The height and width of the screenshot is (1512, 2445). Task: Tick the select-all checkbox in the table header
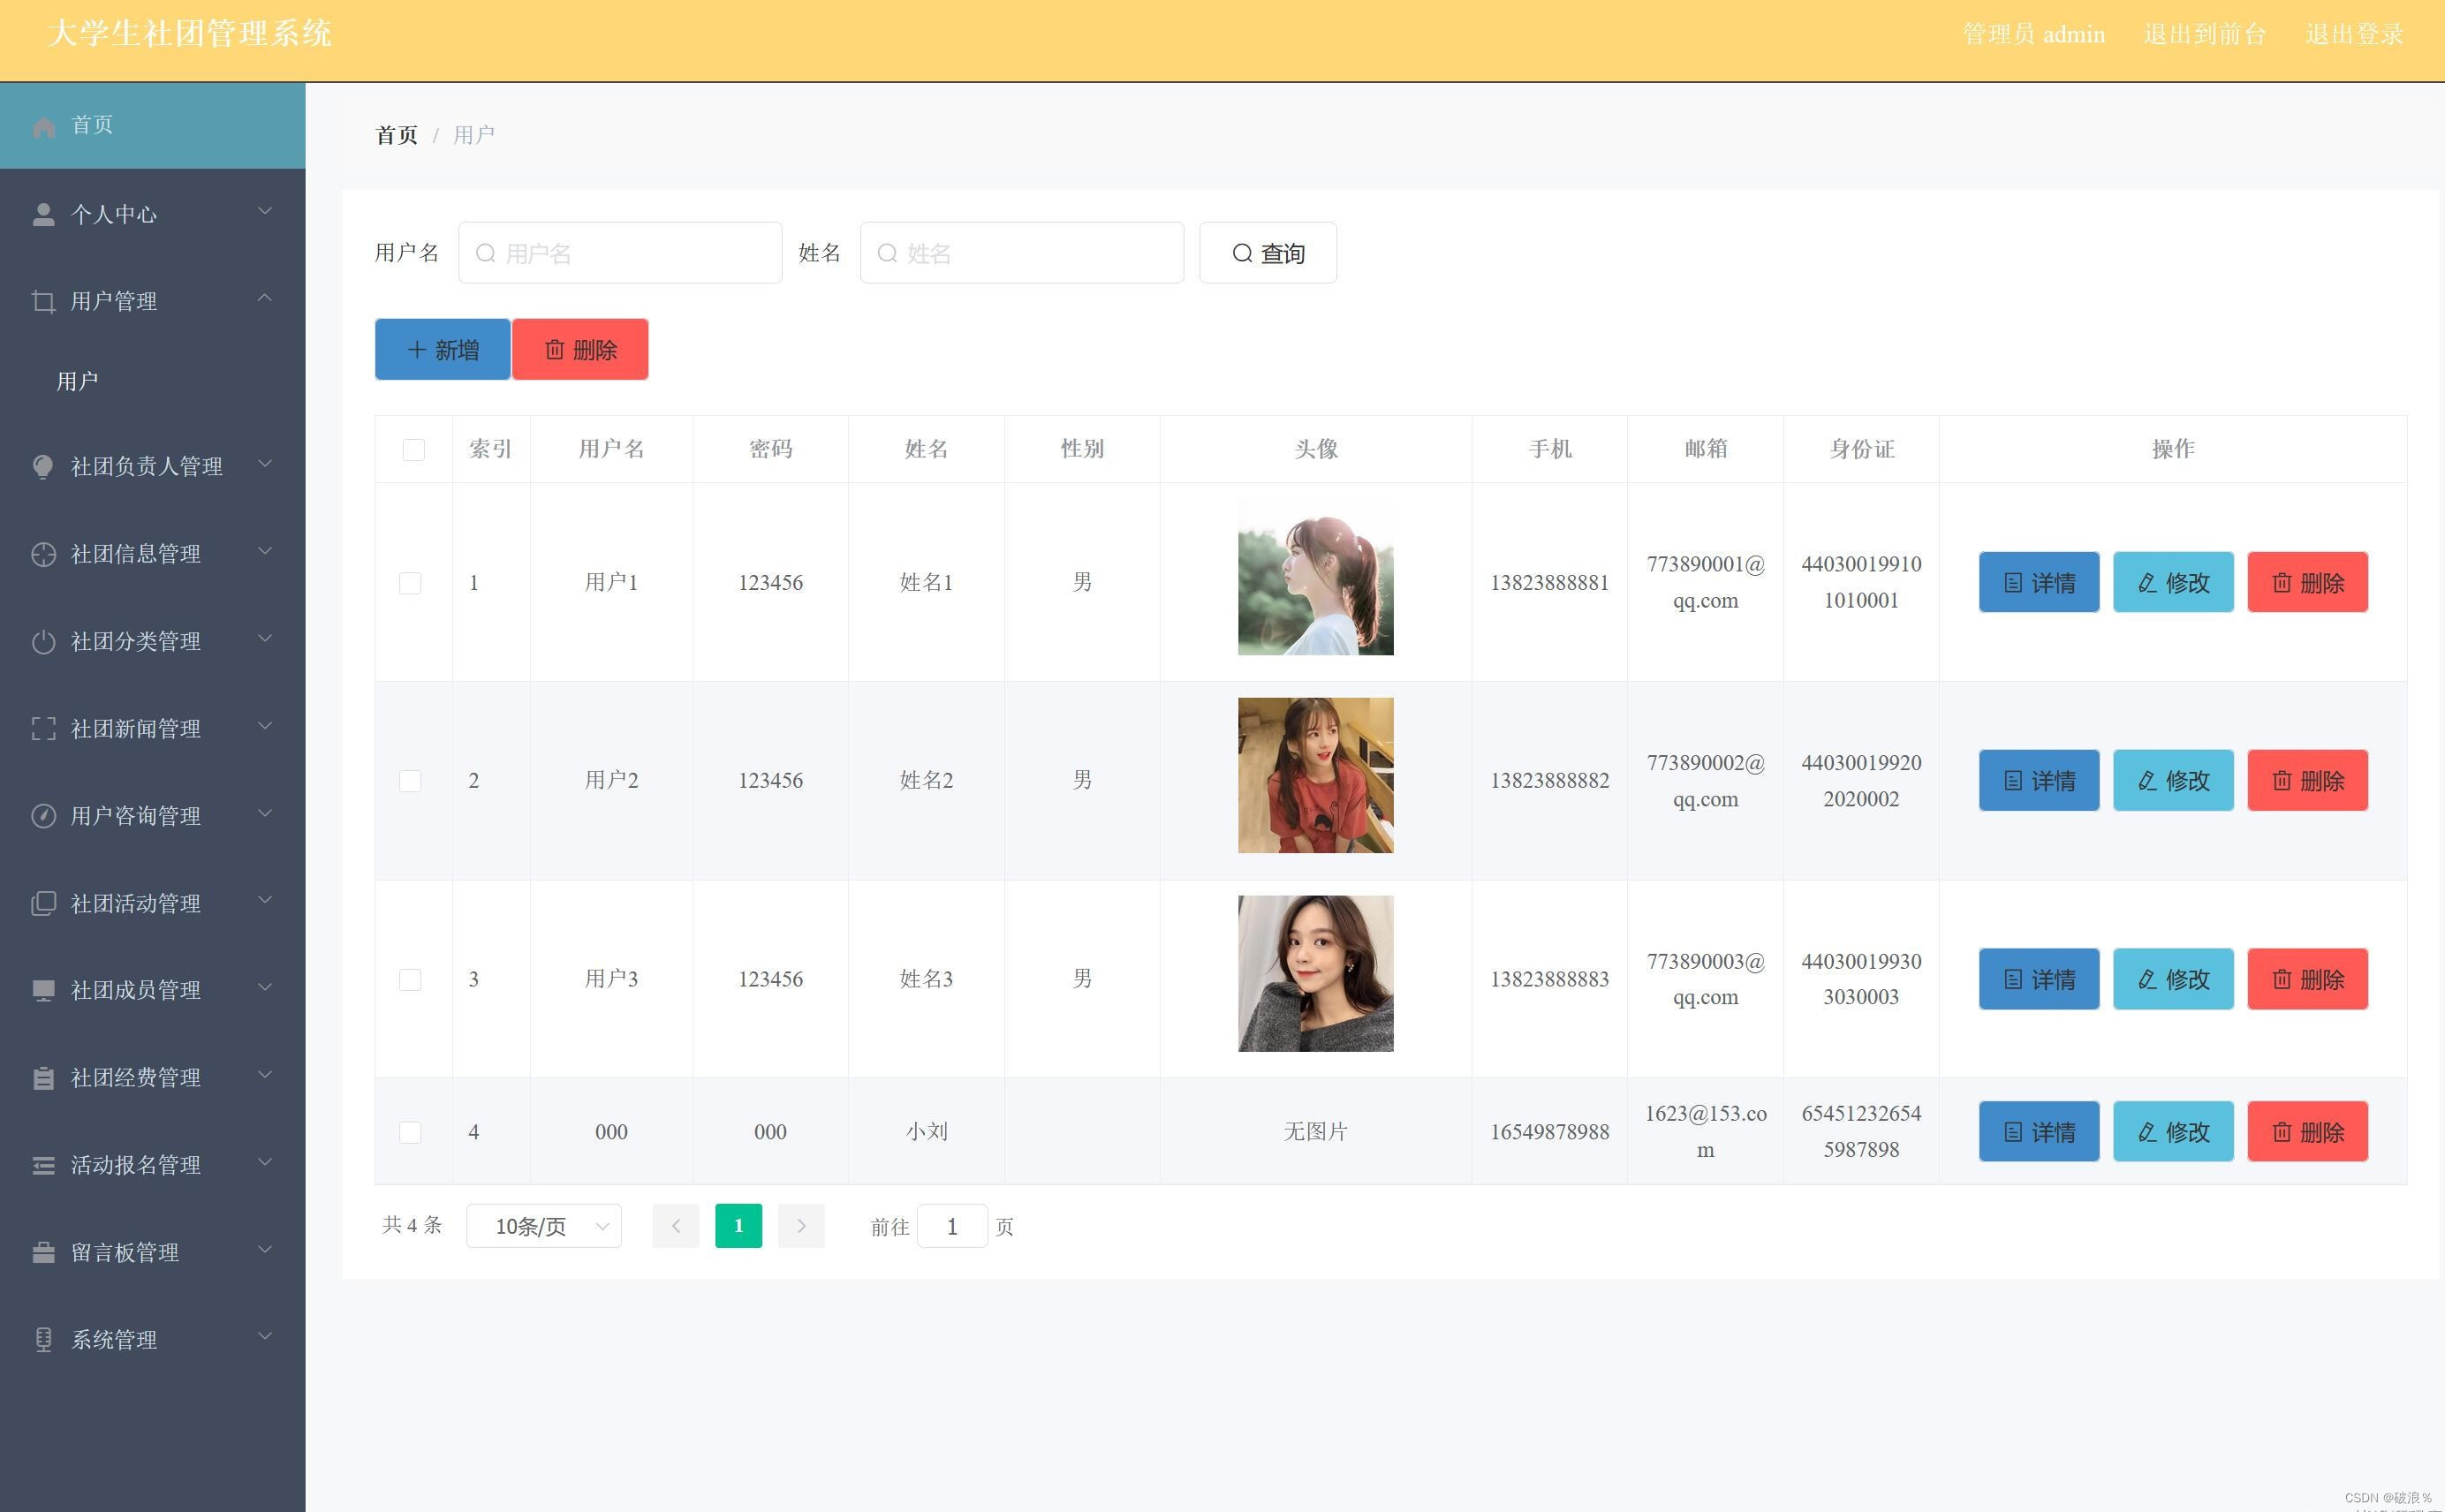pos(413,450)
